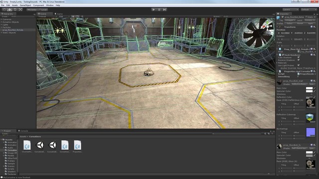Toggle the Use Light Probes checkbox
The width and height of the screenshot is (319, 179).
(299, 65)
